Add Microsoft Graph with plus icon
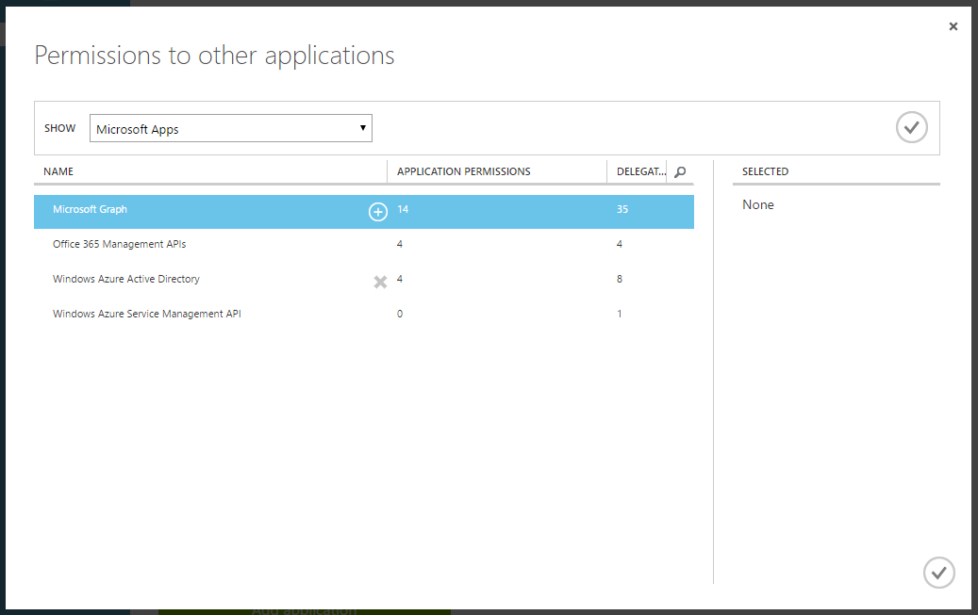Screen dimensions: 978x615 pyautogui.click(x=377, y=212)
